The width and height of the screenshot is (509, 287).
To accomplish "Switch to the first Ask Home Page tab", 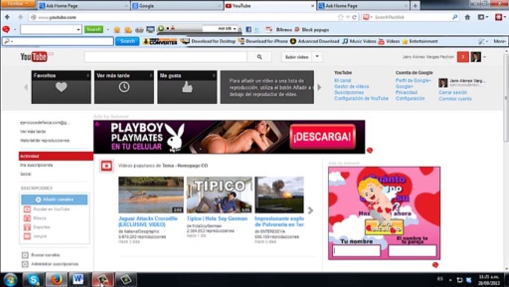I will 84,6.
